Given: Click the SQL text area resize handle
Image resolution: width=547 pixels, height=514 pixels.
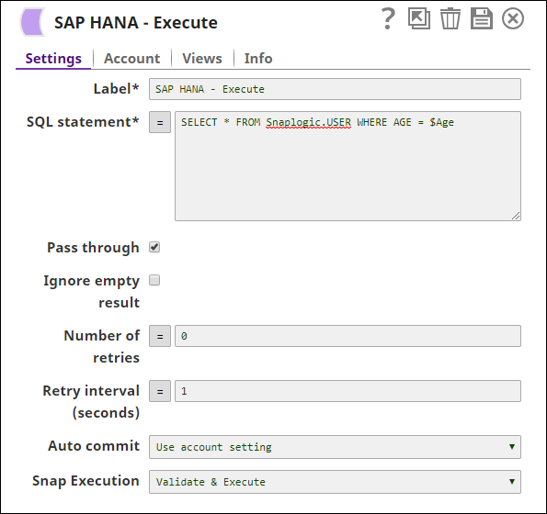Looking at the screenshot, I should (516, 216).
